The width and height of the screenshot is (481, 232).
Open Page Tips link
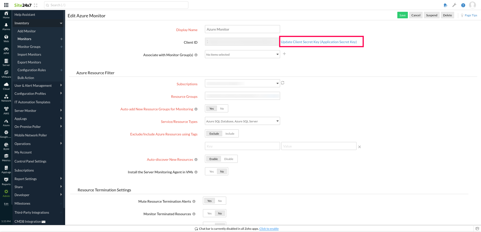(x=469, y=15)
